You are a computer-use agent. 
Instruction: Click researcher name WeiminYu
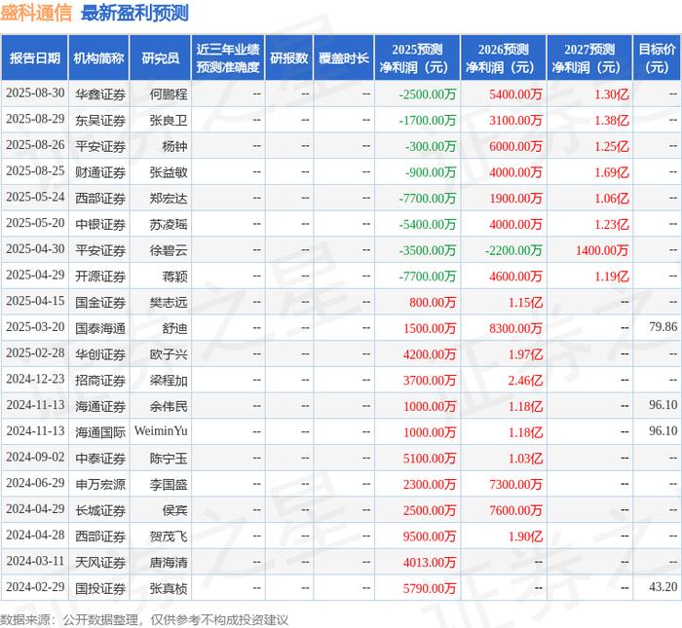(x=161, y=431)
